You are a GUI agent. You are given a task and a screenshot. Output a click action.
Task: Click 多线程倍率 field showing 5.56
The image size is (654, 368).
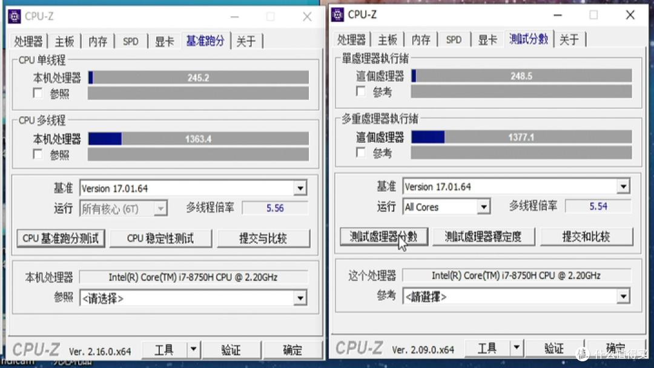[x=275, y=208]
